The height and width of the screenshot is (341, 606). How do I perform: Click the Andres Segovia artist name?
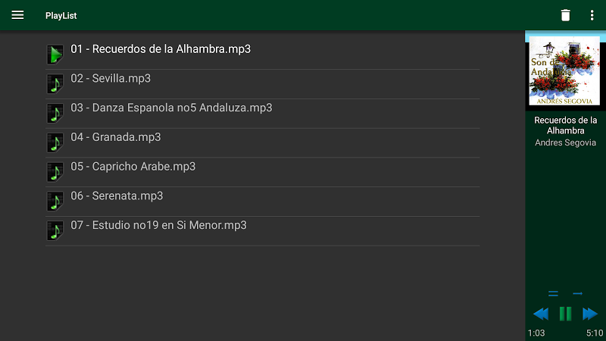565,142
